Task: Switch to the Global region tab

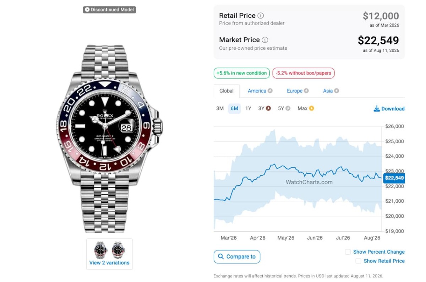Action: 226,91
